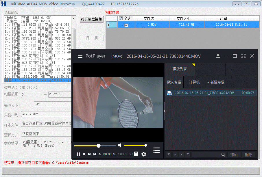The height and width of the screenshot is (177, 262).
Task: Select the playlist entry 2016-04-16-05-21-31_738301440.MOV
Action: pos(211,93)
